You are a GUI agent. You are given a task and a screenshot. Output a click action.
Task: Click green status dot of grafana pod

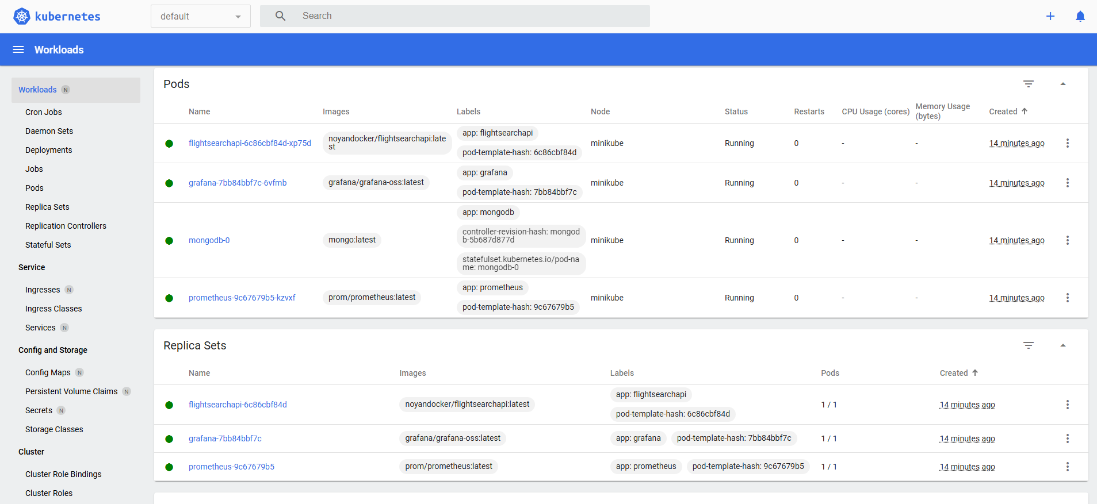tap(169, 183)
